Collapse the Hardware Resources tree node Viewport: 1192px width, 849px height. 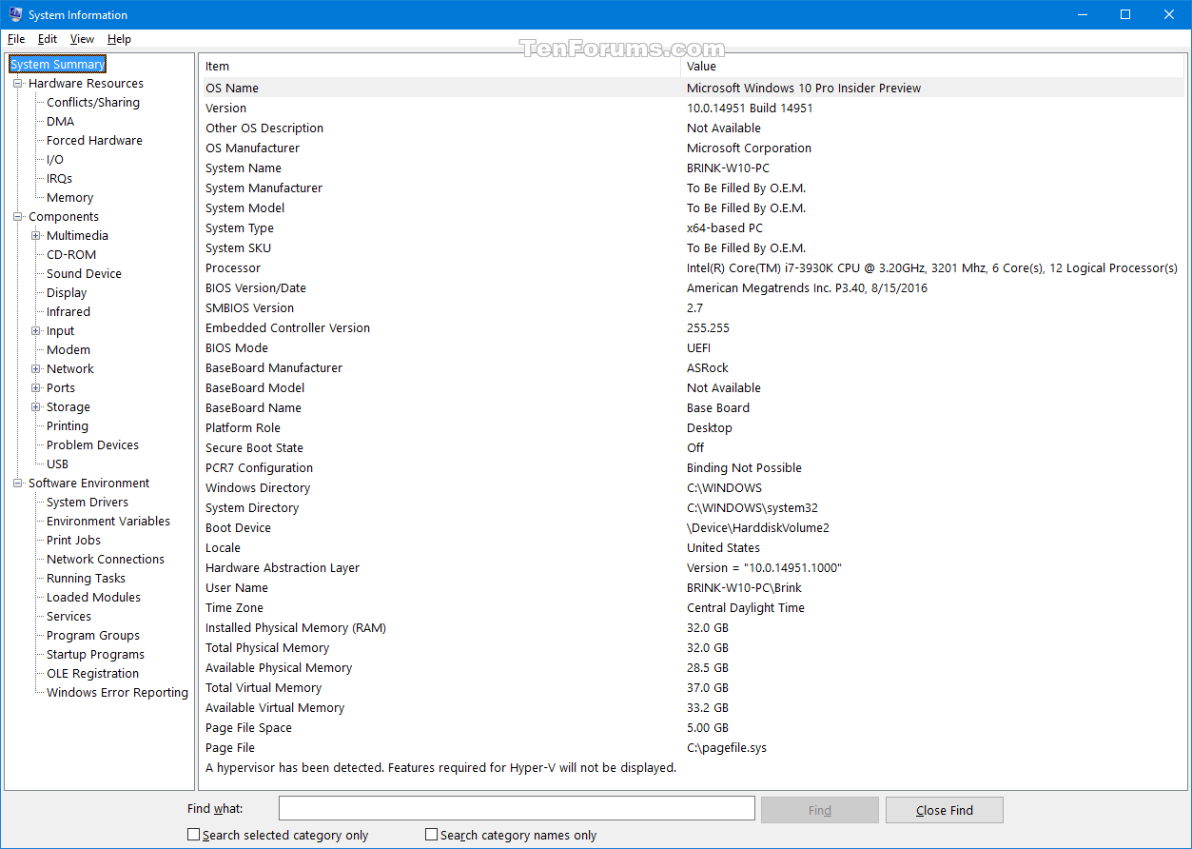click(17, 83)
